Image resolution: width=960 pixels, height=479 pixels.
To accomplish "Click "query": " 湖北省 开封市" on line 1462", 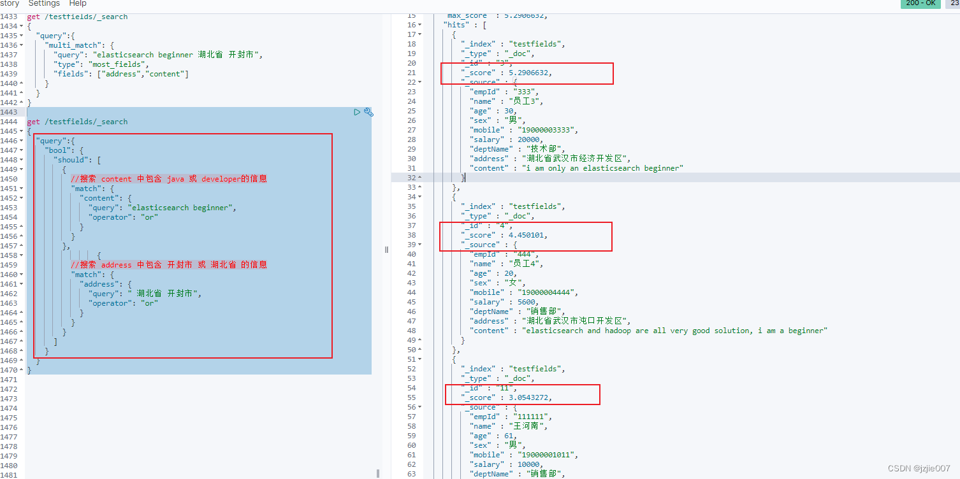I will click(x=145, y=294).
